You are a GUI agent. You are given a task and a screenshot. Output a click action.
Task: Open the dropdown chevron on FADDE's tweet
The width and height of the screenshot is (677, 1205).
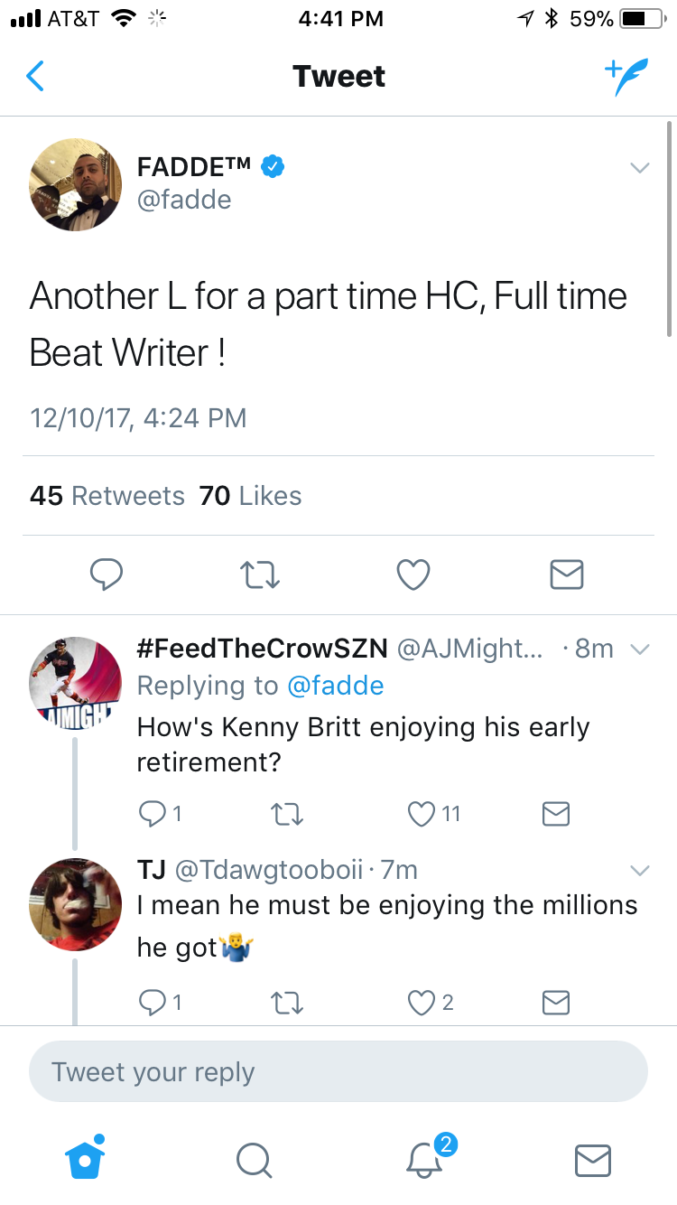639,168
